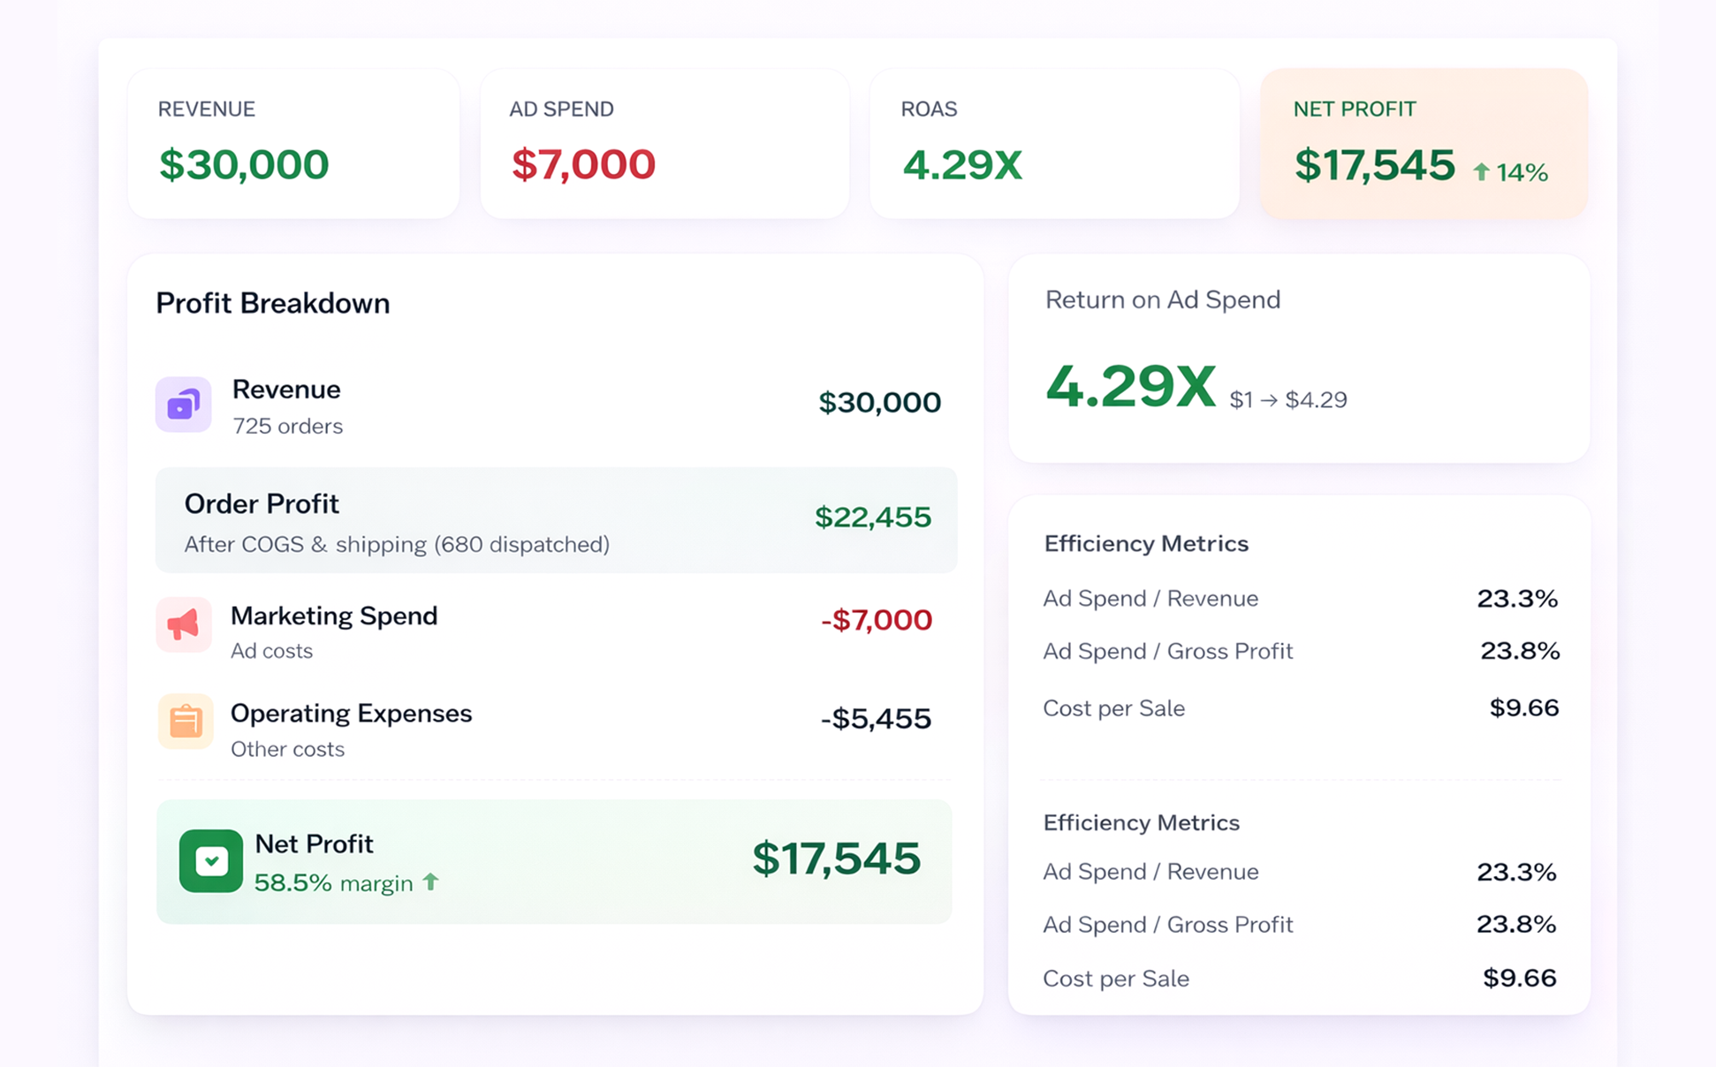This screenshot has height=1067, width=1716.
Task: Click the second Efficiency Metrics heading
Action: [x=1141, y=823]
